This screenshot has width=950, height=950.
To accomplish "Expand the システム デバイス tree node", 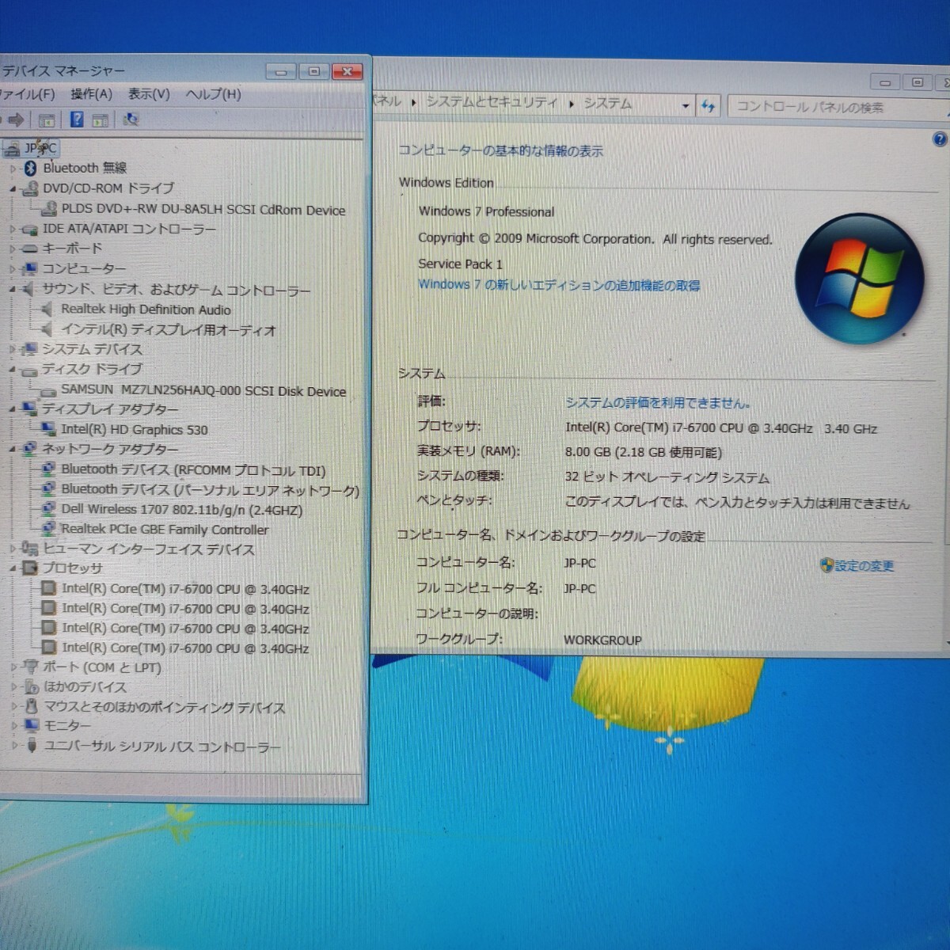I will 13,349.
